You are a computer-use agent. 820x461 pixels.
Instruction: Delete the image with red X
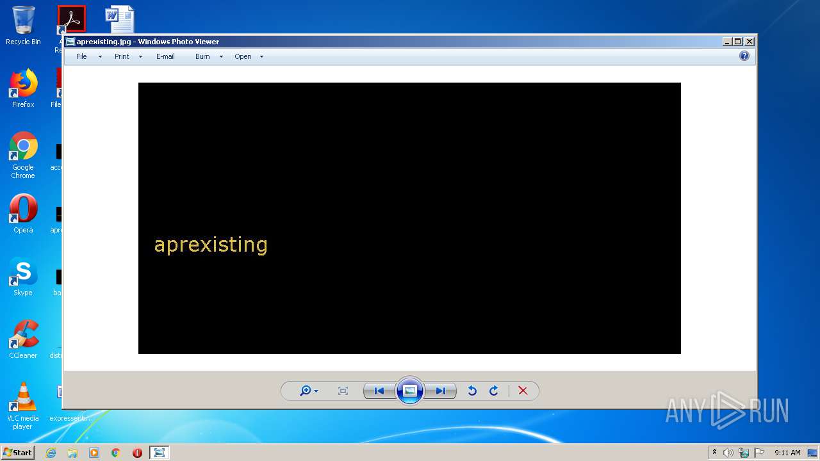[523, 391]
